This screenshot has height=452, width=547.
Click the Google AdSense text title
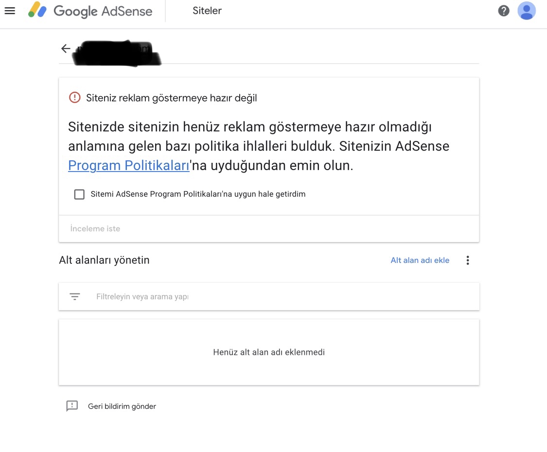pos(103,11)
